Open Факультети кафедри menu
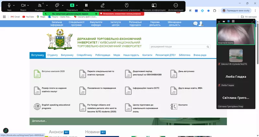The width and height of the screenshot is (259, 137). click(x=96, y=24)
